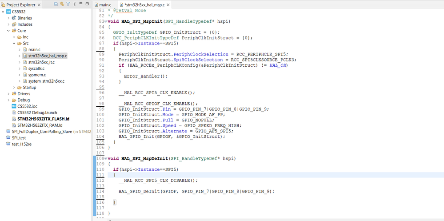
Task: Collapse the CS5532 project node
Action: [3, 12]
